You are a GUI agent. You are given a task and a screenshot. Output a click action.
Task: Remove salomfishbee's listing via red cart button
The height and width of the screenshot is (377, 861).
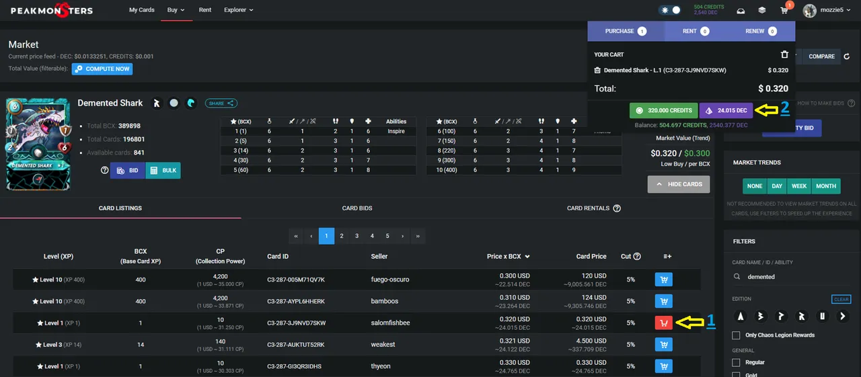point(663,323)
